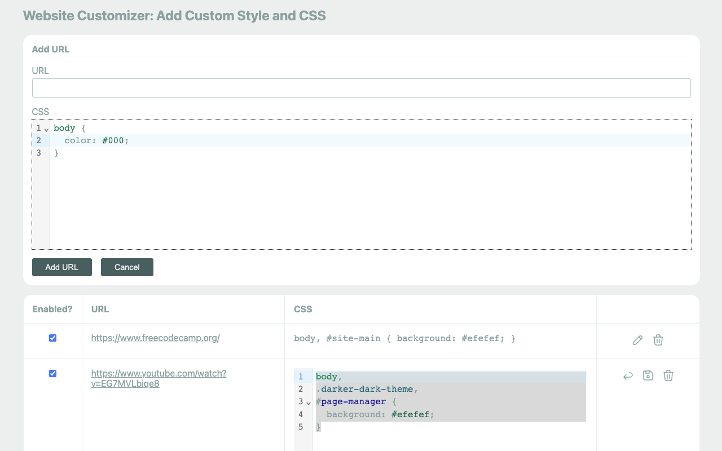This screenshot has width=722, height=451.
Task: Edit the freecodecamp.org entry with pencil icon
Action: 637,340
